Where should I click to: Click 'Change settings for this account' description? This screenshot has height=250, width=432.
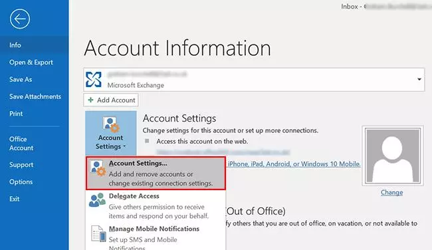231,130
